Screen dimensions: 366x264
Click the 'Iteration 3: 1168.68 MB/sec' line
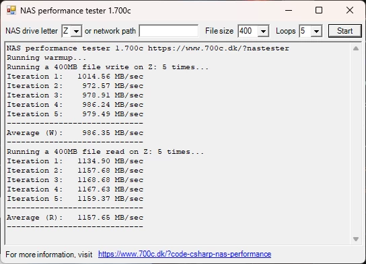[x=75, y=180]
